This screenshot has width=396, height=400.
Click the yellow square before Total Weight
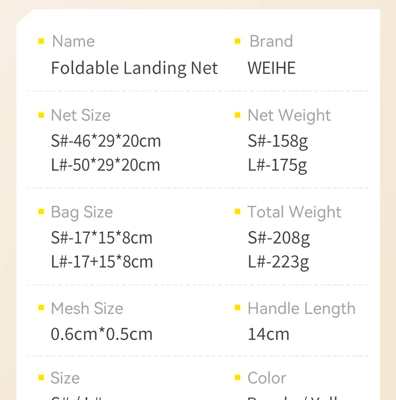pyautogui.click(x=238, y=212)
